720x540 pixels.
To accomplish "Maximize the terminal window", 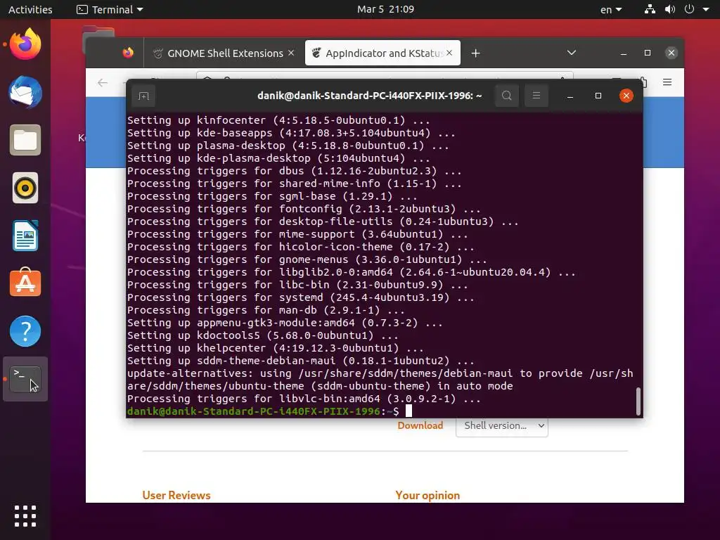I will coord(598,96).
